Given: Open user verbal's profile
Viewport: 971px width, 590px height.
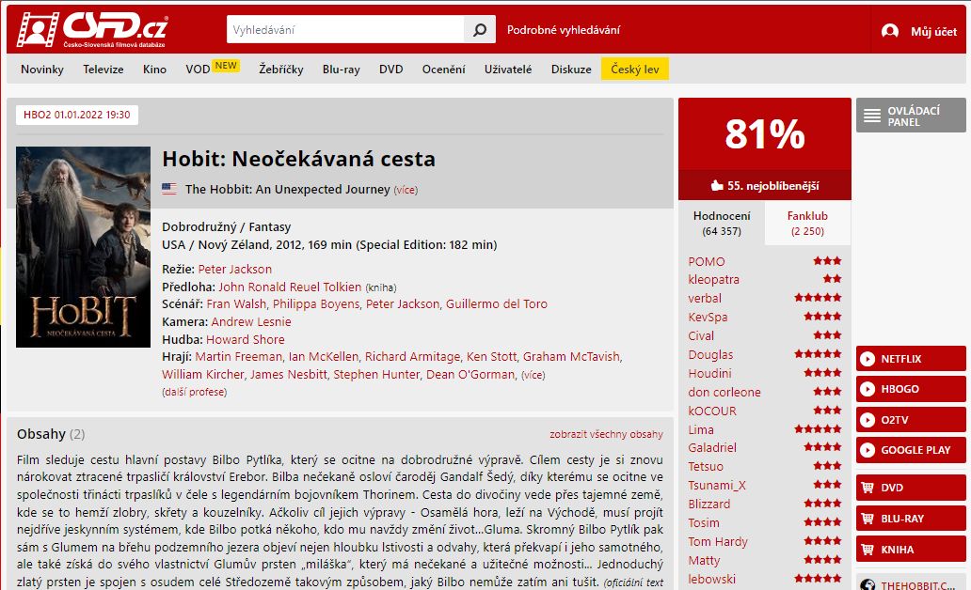Looking at the screenshot, I should pos(705,298).
